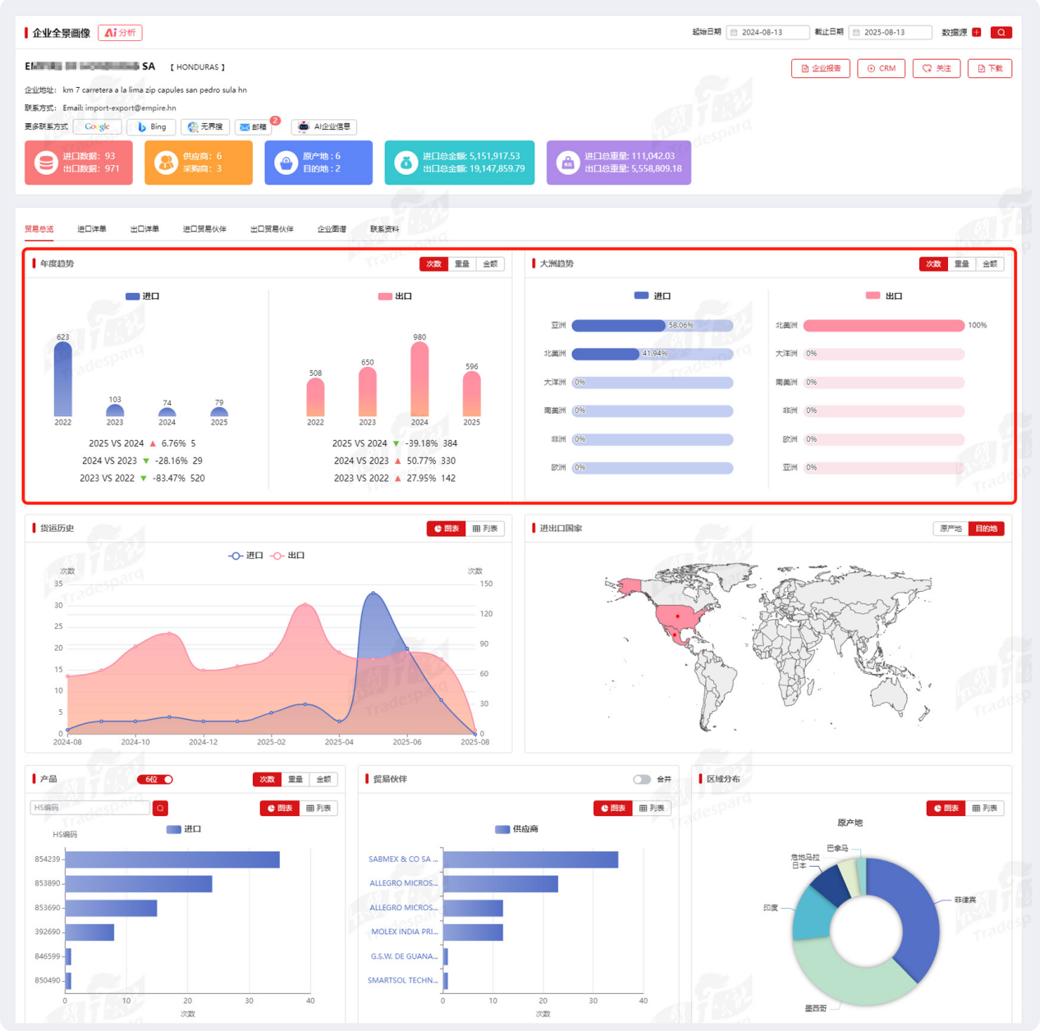Open the AI 分析 analysis button
The height and width of the screenshot is (1031, 1040).
(121, 33)
